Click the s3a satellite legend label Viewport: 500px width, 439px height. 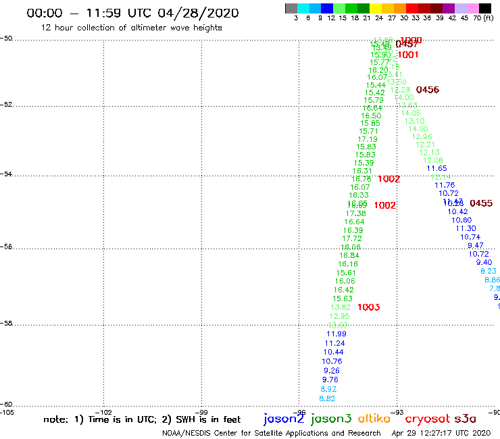tap(466, 419)
